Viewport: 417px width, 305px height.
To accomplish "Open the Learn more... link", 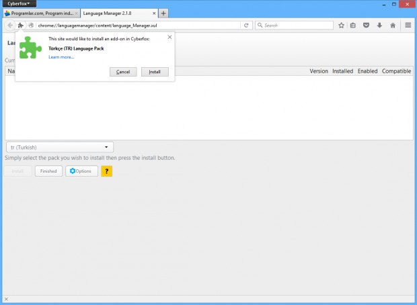I will coord(61,57).
